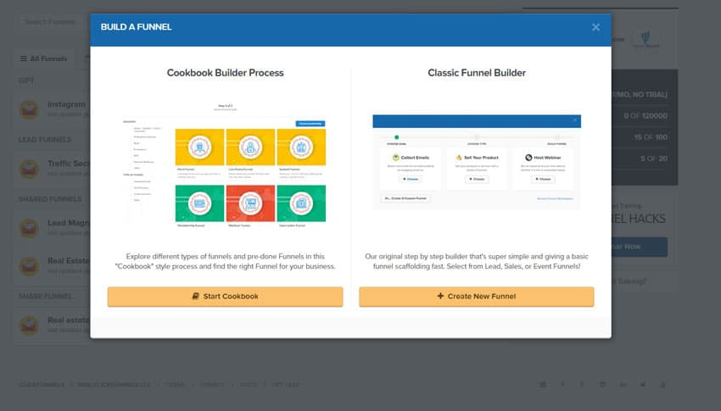Click the GIFT section header
The height and width of the screenshot is (411, 721).
26,80
